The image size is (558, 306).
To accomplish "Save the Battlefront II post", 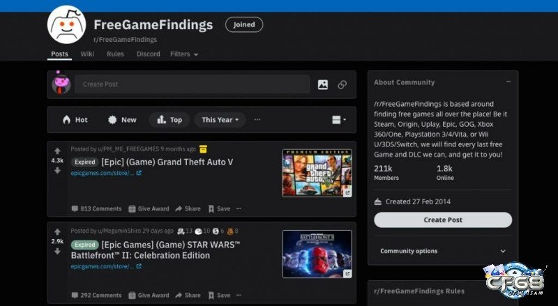I will [x=219, y=296].
